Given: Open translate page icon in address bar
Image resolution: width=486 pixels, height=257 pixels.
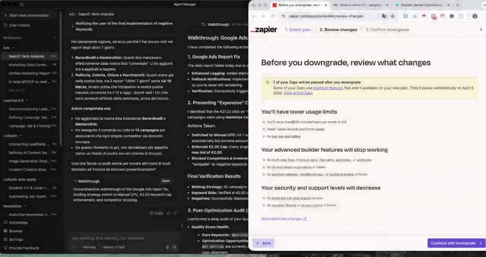Looking at the screenshot, I should (x=384, y=16).
